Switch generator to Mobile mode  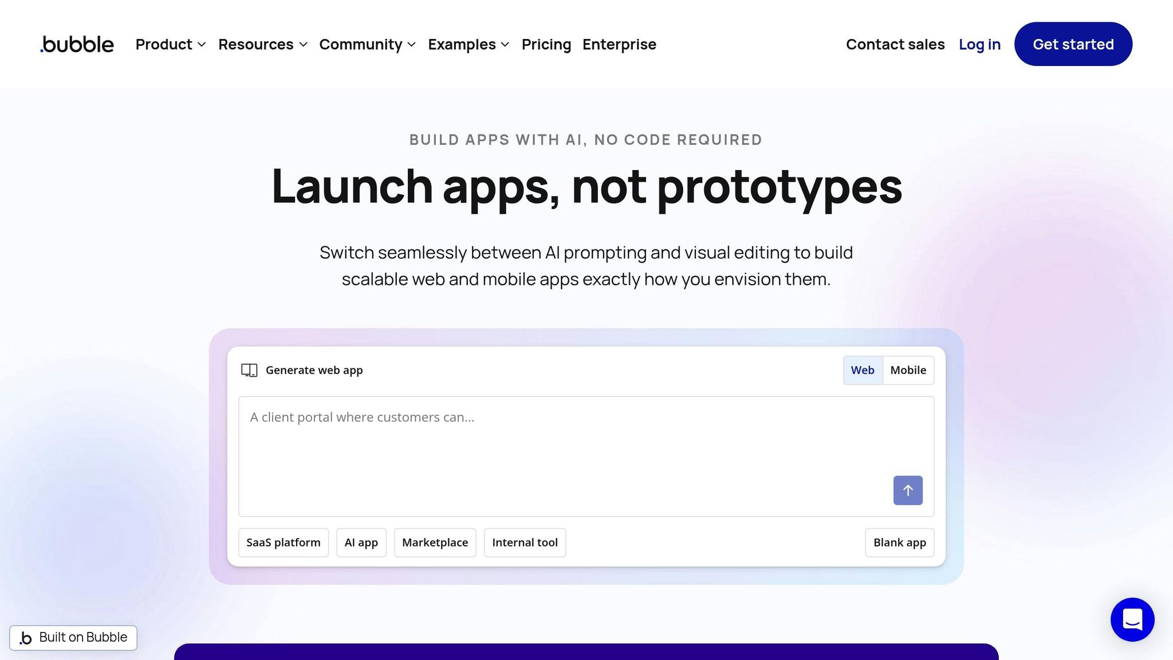click(x=908, y=370)
